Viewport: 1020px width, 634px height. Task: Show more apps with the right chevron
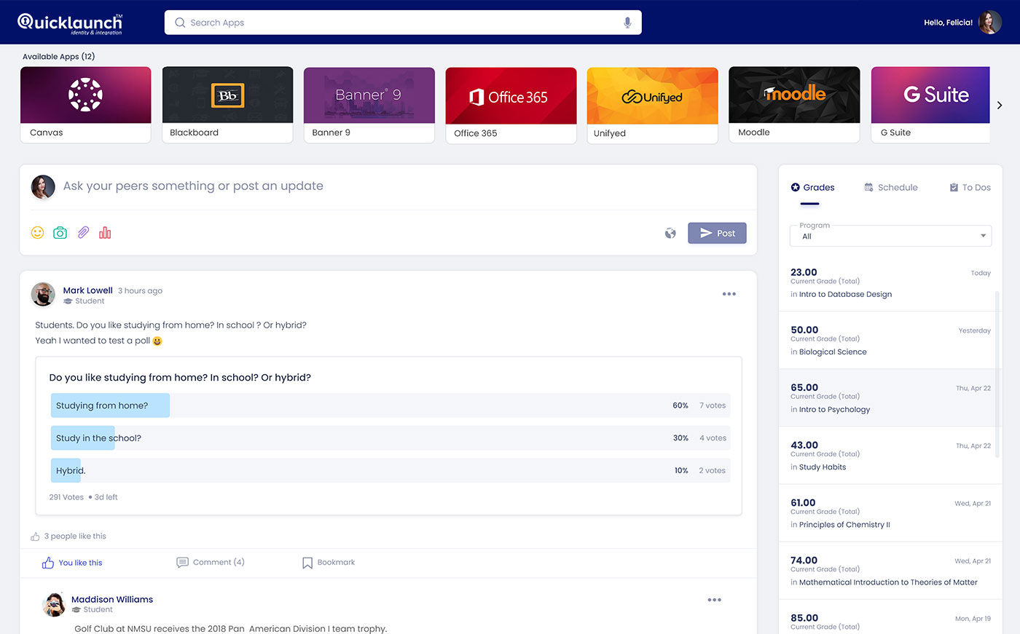(1000, 106)
